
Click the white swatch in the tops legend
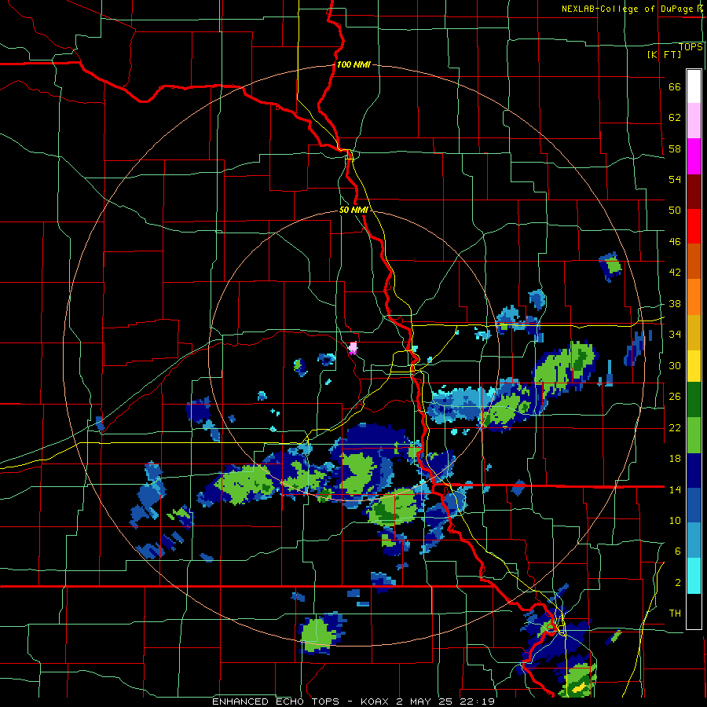click(694, 86)
